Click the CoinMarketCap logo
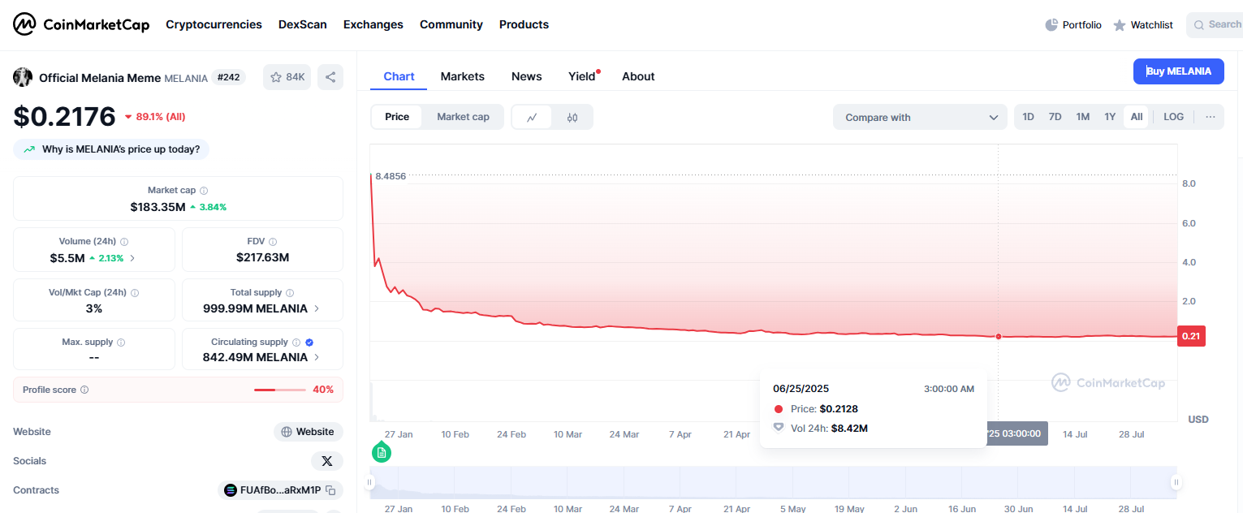Viewport: 1243px width, 513px height. [x=81, y=24]
